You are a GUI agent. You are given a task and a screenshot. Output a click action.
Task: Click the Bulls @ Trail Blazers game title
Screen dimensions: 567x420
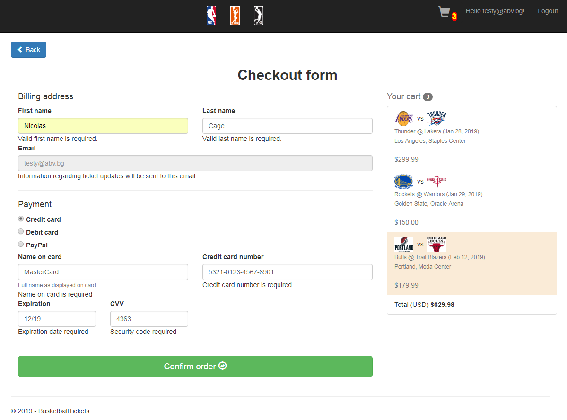(440, 257)
